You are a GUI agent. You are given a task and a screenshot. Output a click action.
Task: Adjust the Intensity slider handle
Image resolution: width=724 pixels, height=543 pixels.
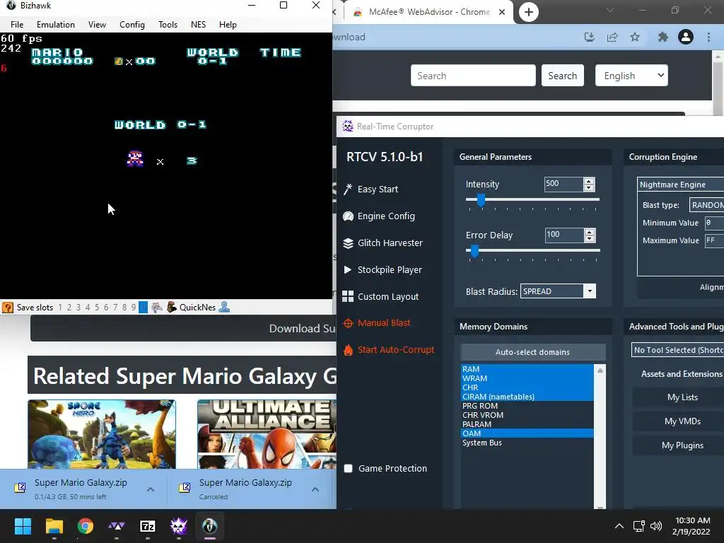[481, 200]
